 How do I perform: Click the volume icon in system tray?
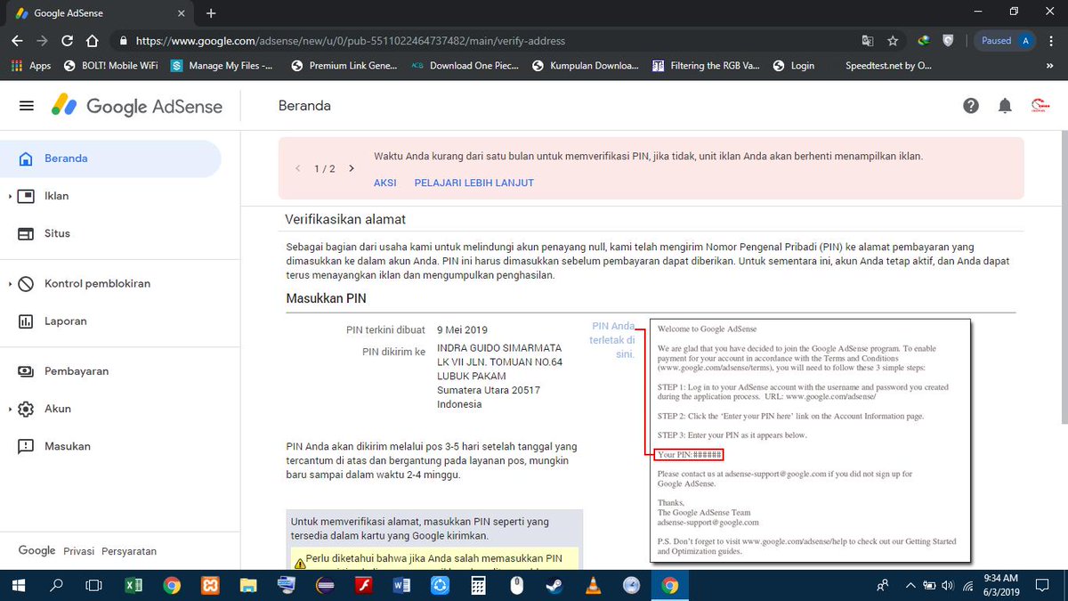coord(948,586)
